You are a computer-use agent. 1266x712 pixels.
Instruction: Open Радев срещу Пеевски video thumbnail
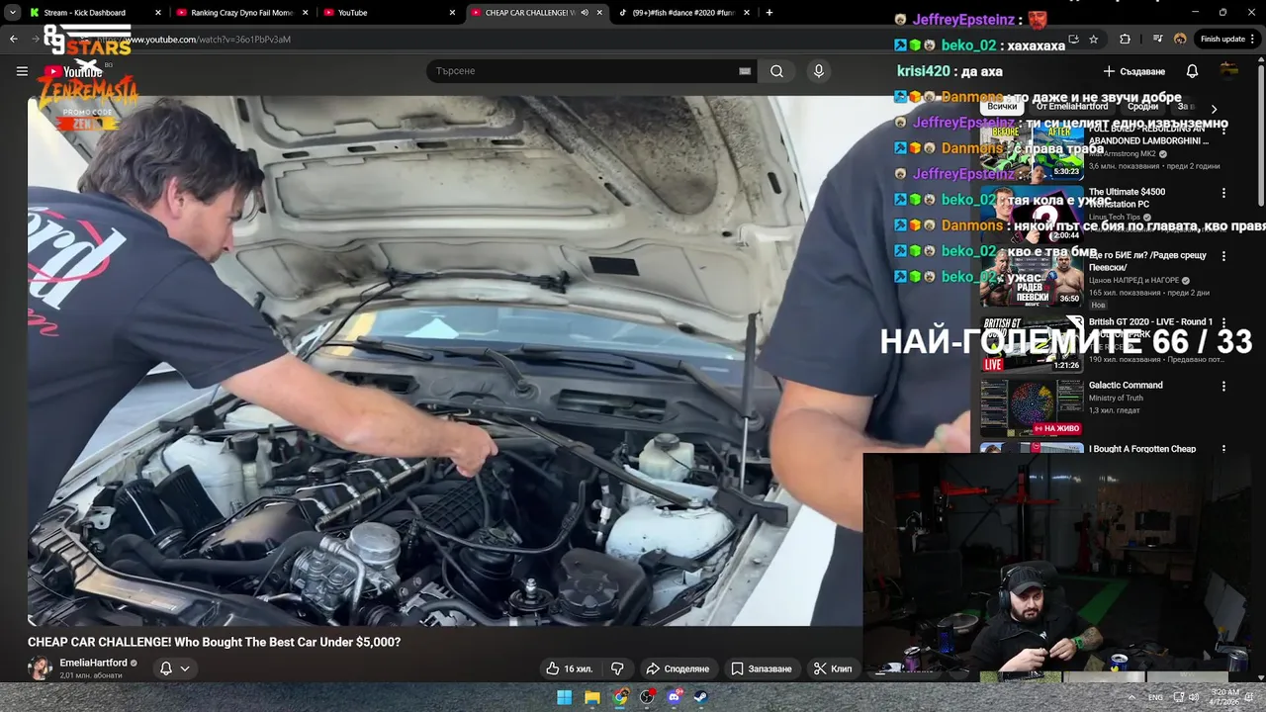pyautogui.click(x=1032, y=277)
